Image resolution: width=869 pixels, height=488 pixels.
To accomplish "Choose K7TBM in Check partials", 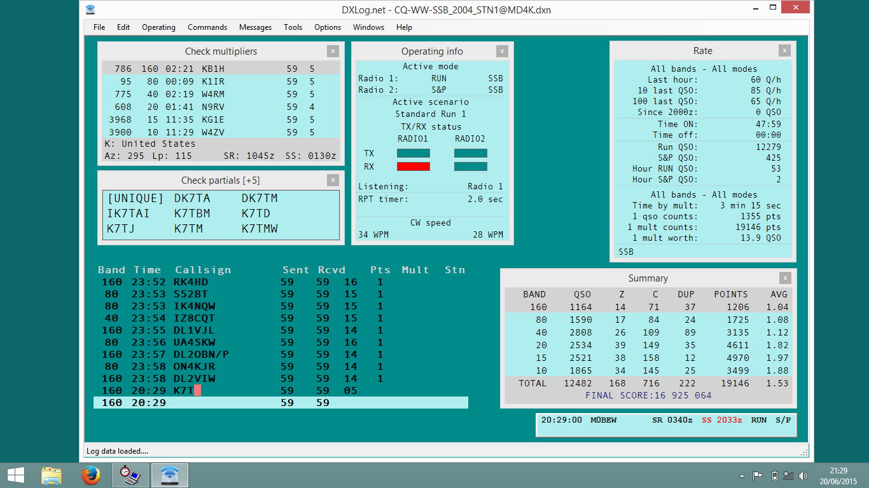I will coord(192,213).
